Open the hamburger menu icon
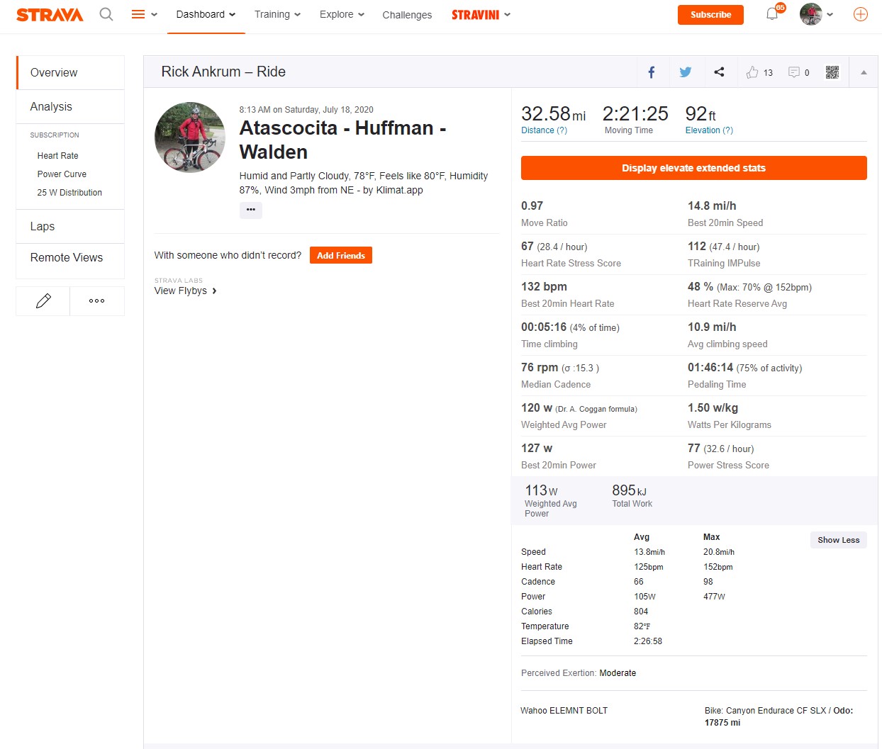 [x=138, y=14]
